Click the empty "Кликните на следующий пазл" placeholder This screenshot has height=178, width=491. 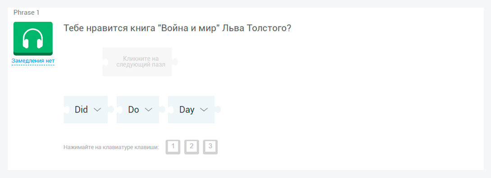coord(137,62)
